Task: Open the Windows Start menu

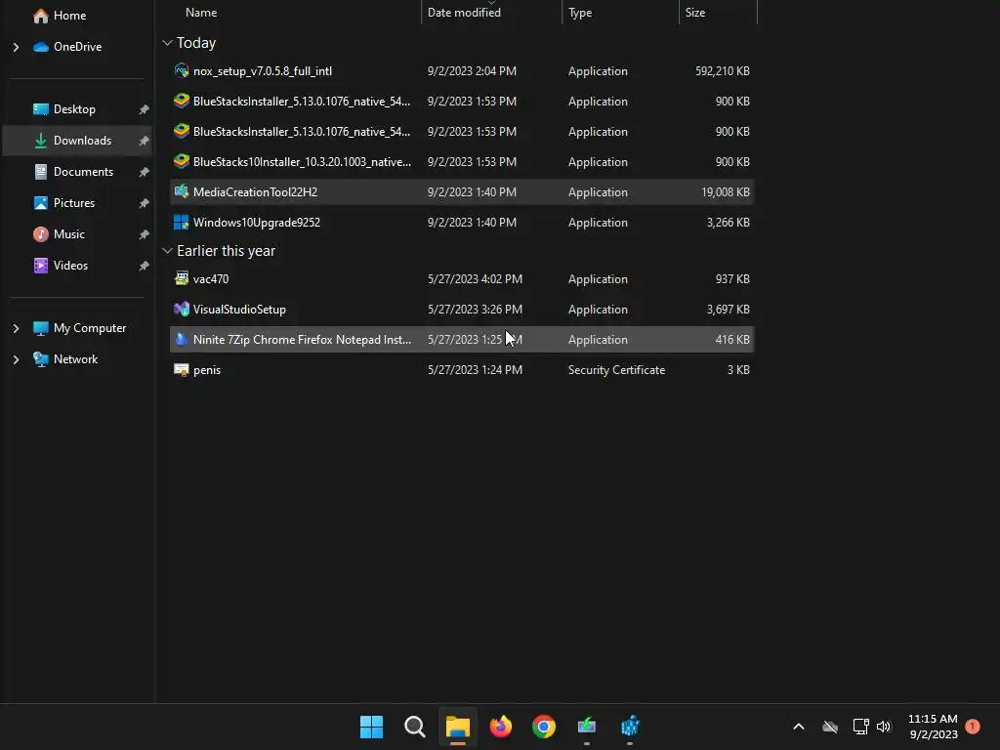Action: (x=371, y=727)
